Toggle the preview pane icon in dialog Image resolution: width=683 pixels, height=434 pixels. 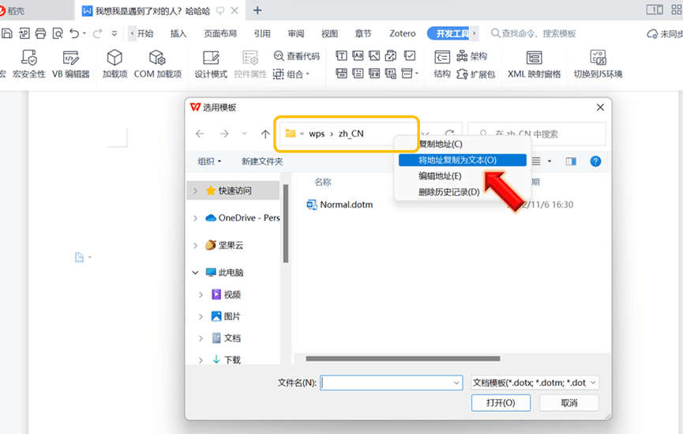coord(571,161)
